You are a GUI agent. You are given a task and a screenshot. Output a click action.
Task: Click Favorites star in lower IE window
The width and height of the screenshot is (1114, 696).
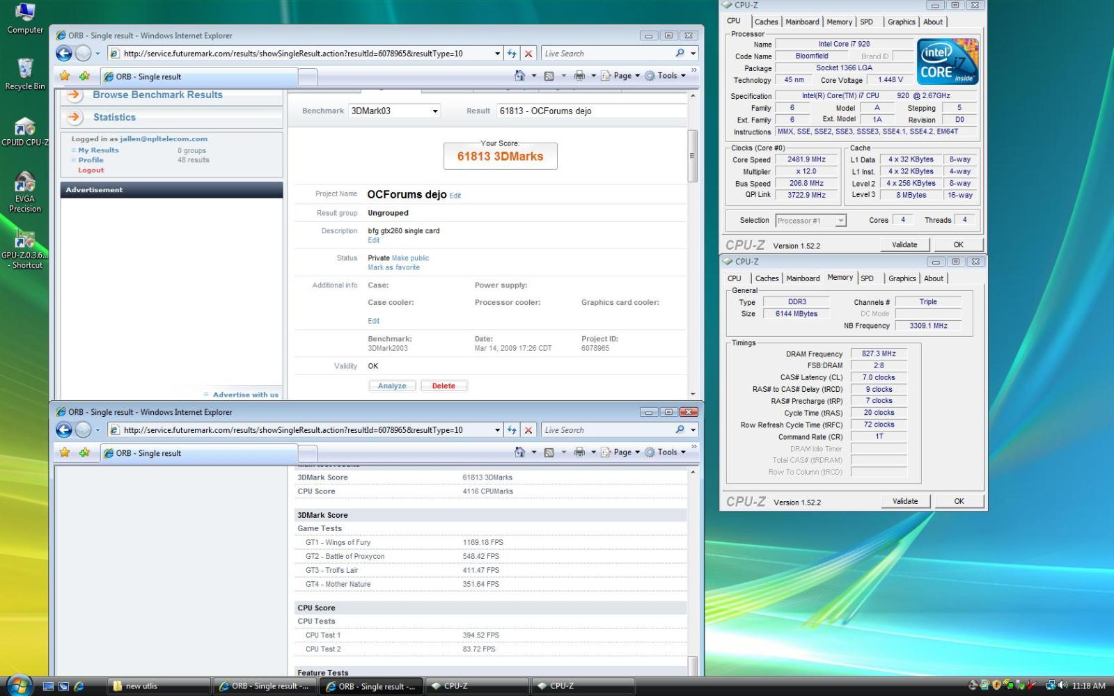pos(65,452)
